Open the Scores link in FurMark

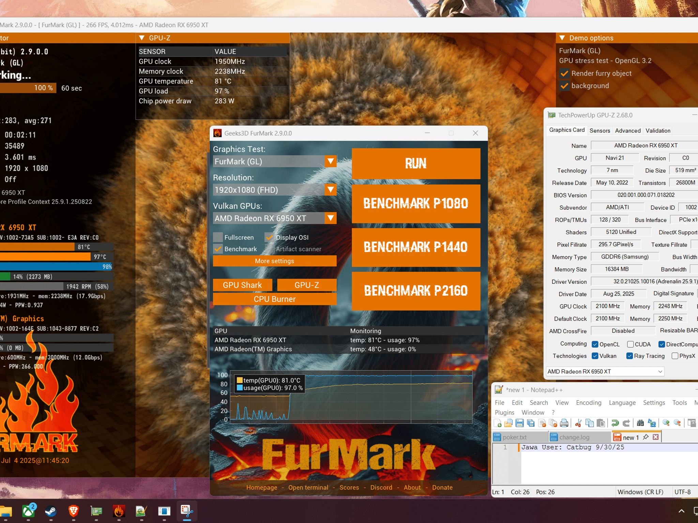pos(349,488)
